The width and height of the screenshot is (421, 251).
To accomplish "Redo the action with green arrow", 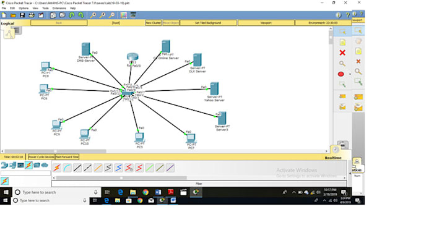I will (81, 15).
